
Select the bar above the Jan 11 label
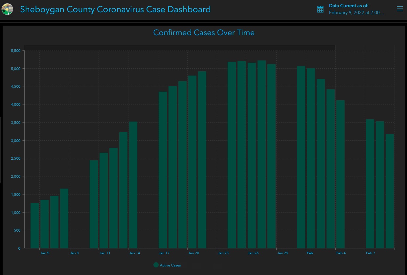click(104, 200)
